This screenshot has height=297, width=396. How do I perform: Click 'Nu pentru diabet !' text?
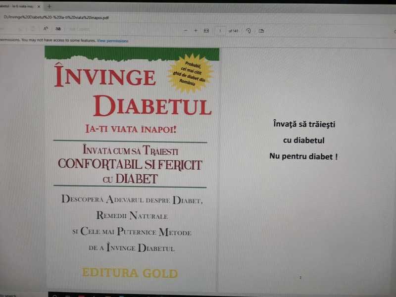tap(303, 156)
